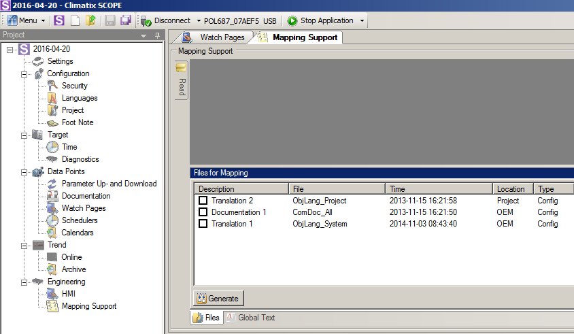Screen dimensions: 574x334
Task: Click the new blank document icon
Action: click(75, 20)
